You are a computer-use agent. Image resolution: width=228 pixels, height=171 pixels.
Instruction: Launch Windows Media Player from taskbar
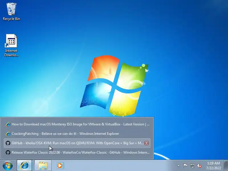[60, 166]
